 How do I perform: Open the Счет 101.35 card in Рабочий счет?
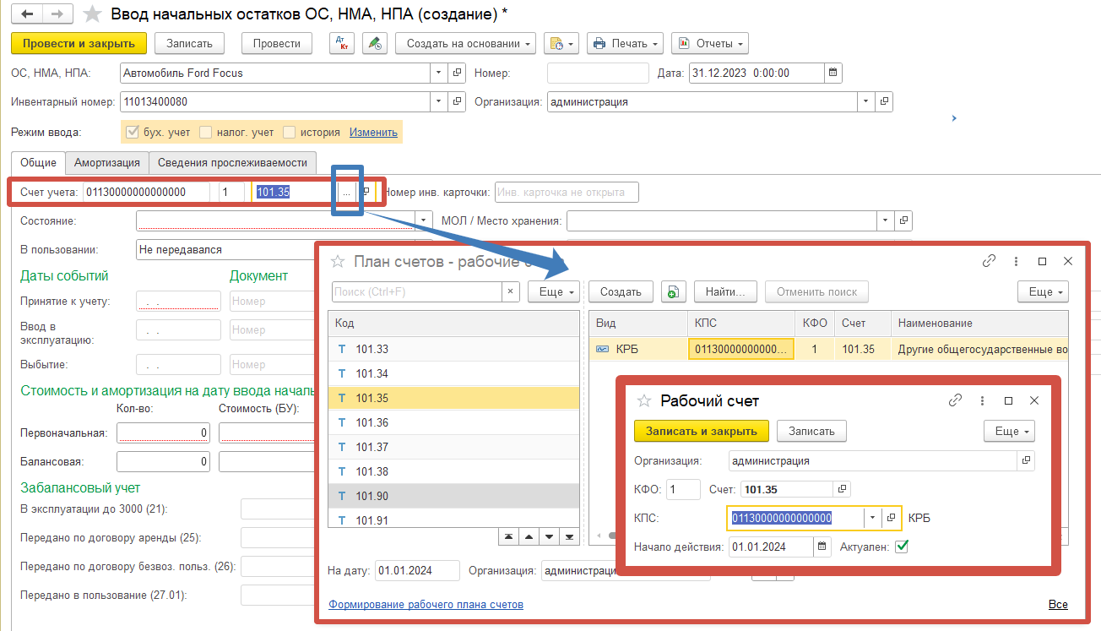pyautogui.click(x=842, y=489)
